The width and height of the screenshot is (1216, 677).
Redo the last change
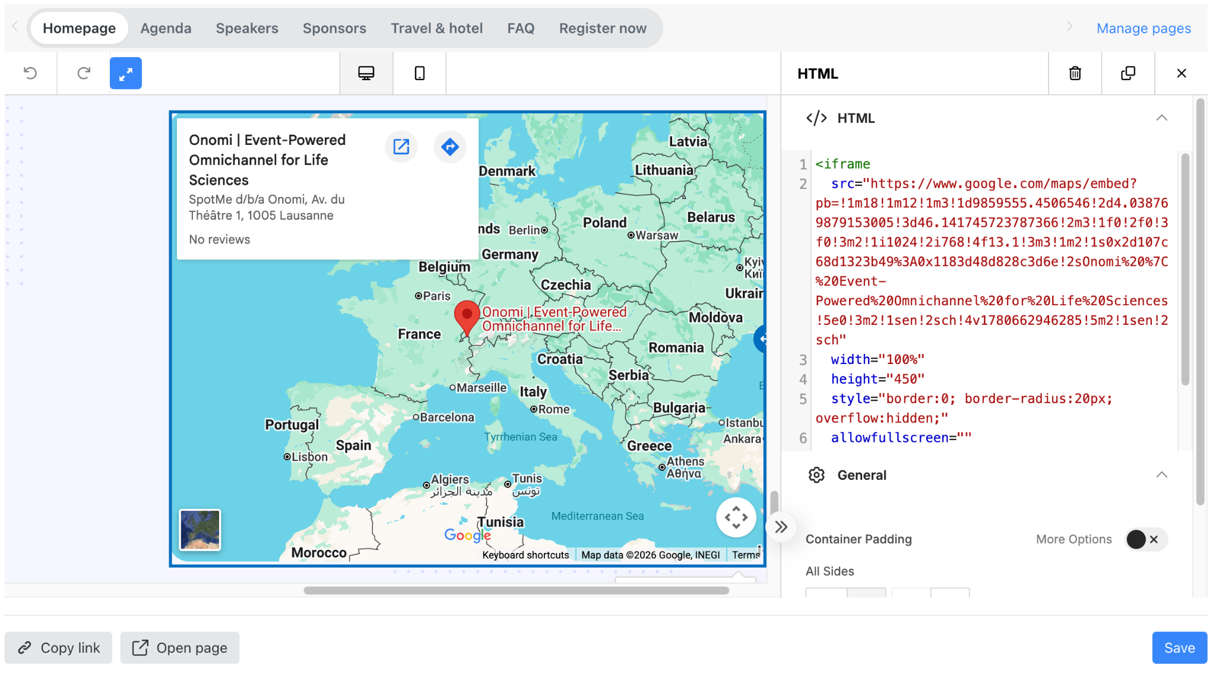coord(84,73)
